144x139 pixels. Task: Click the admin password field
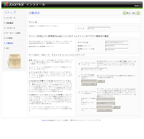click(x=117, y=46)
